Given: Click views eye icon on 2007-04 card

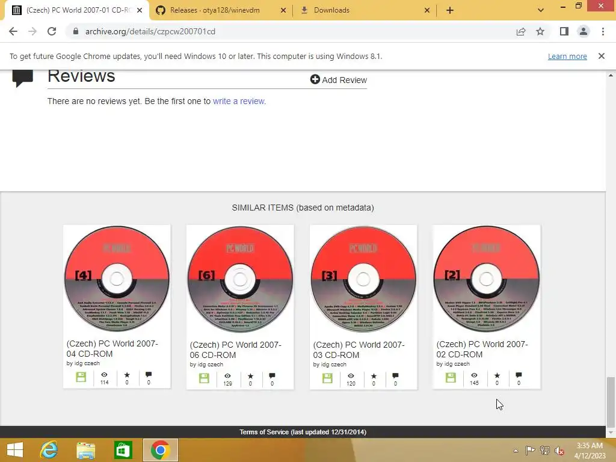Looking at the screenshot, I should click(104, 375).
